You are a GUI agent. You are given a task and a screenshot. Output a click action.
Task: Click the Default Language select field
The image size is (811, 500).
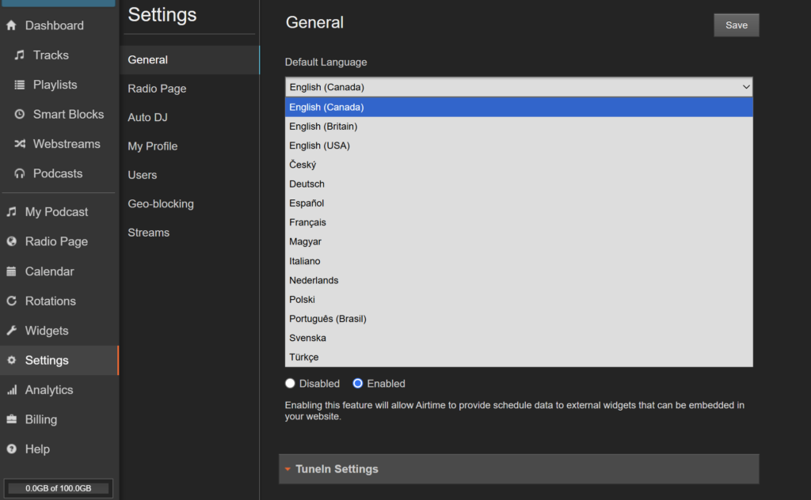pyautogui.click(x=519, y=87)
